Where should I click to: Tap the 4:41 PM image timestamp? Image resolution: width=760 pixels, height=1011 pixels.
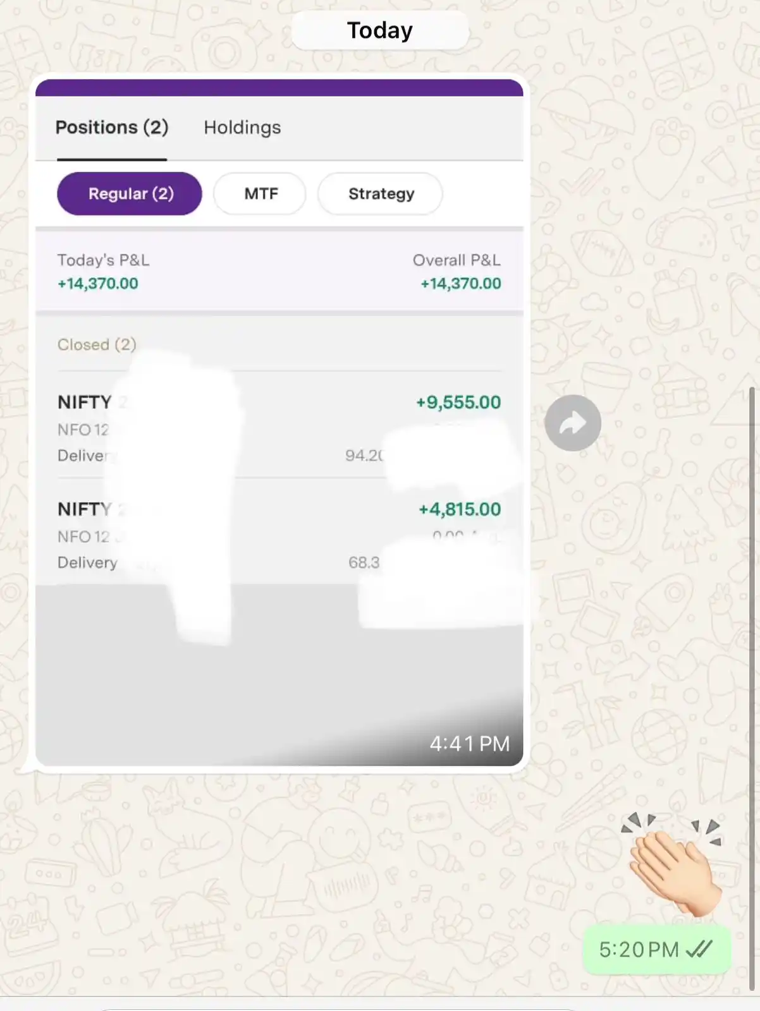point(470,744)
